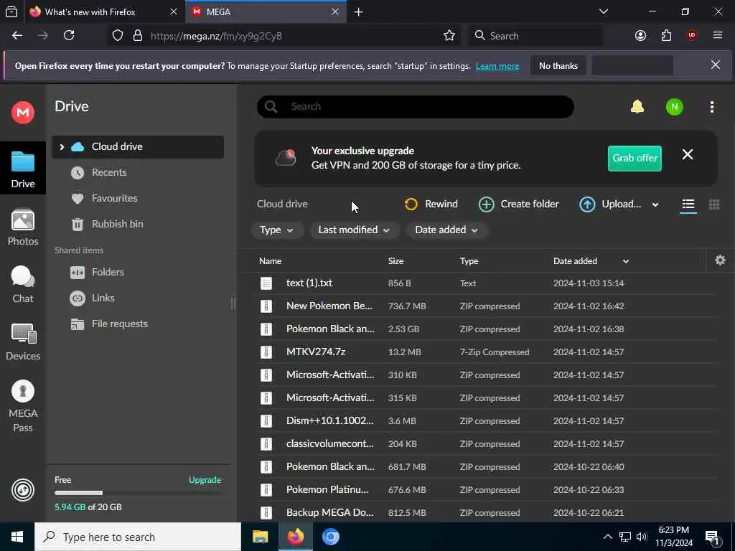This screenshot has width=735, height=551.
Task: Open the uBlock Origin extension icon
Action: click(691, 35)
